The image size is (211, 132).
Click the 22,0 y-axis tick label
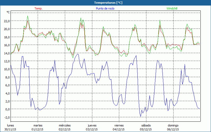click(6, 21)
